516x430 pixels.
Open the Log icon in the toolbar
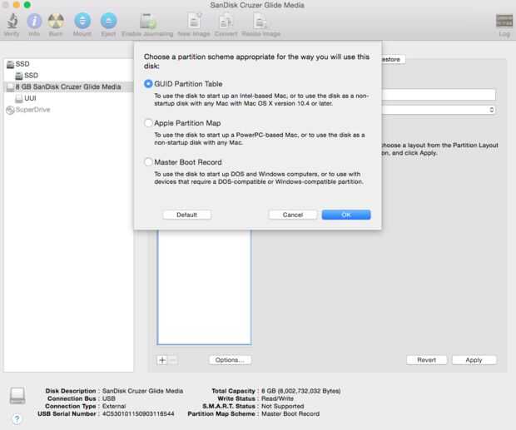pyautogui.click(x=504, y=22)
